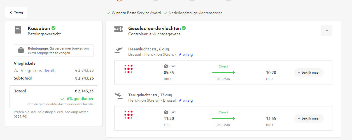Viewport: 352px width, 140px height.
Task: Click the ticket icon beside Geselecteerde vluchten
Action: pyautogui.click(x=118, y=29)
